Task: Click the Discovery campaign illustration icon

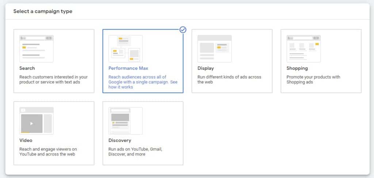Action: 126,121
